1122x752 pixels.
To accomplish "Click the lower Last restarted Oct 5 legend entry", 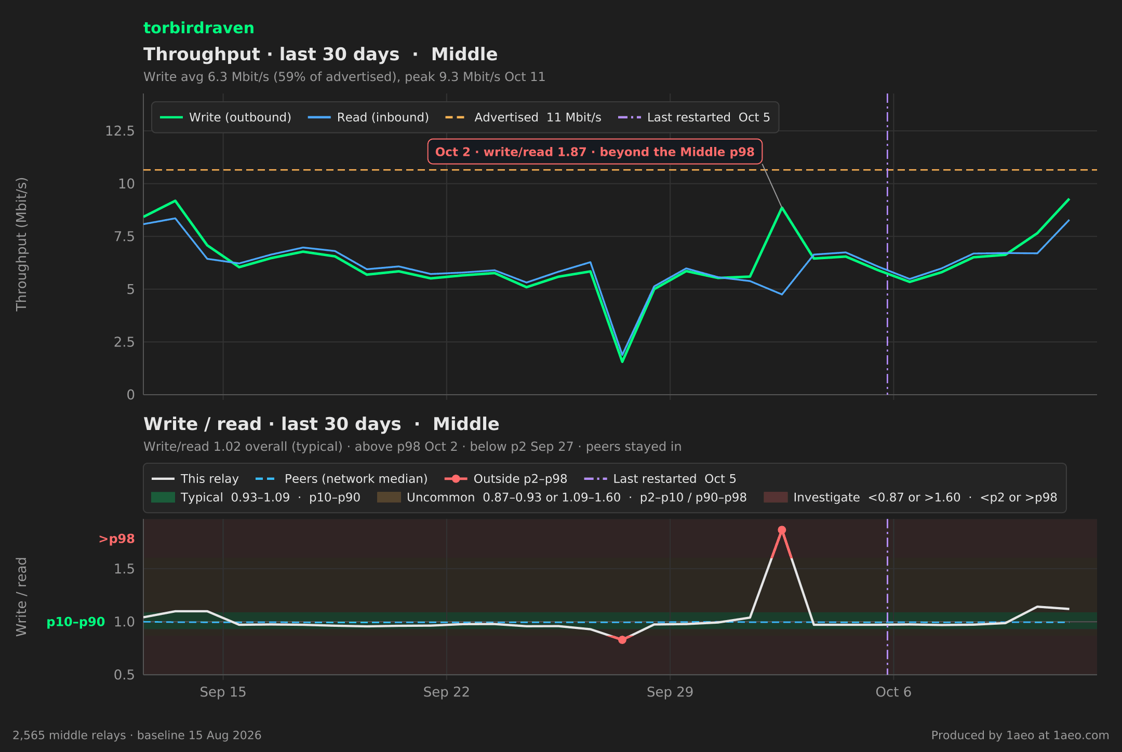I will point(660,479).
